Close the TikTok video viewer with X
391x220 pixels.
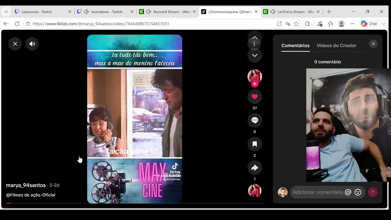[15, 44]
